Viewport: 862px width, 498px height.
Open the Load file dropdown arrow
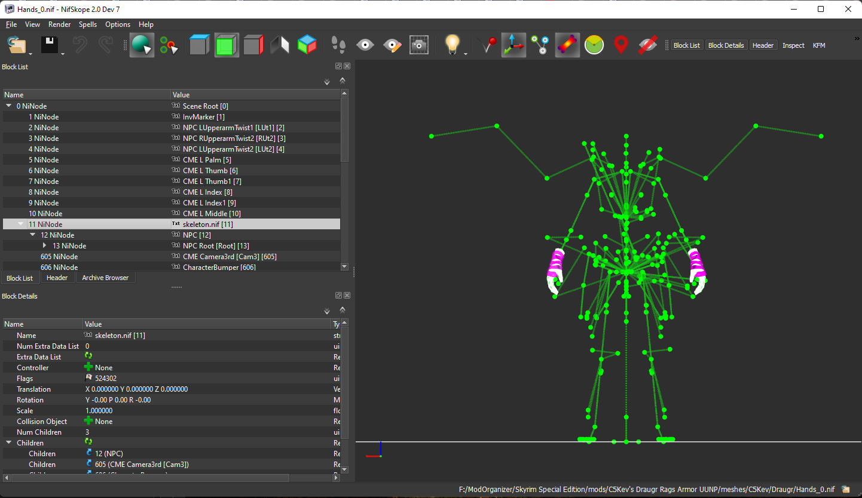click(31, 54)
